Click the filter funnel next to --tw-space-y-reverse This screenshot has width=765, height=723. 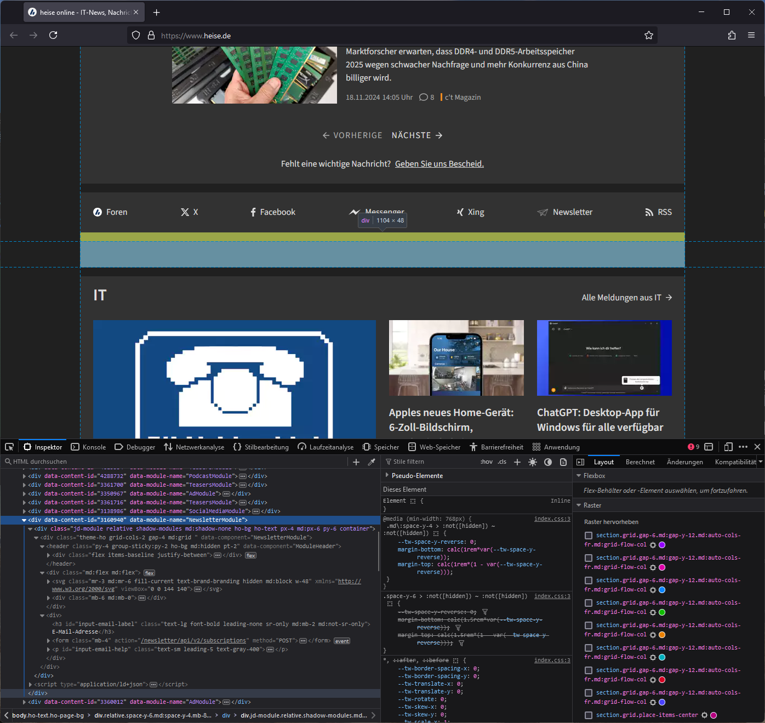point(485,612)
